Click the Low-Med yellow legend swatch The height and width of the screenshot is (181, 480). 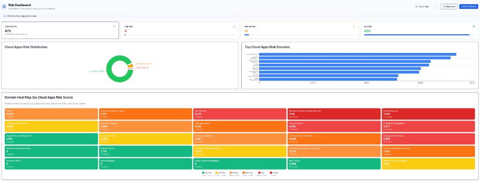tap(216, 173)
